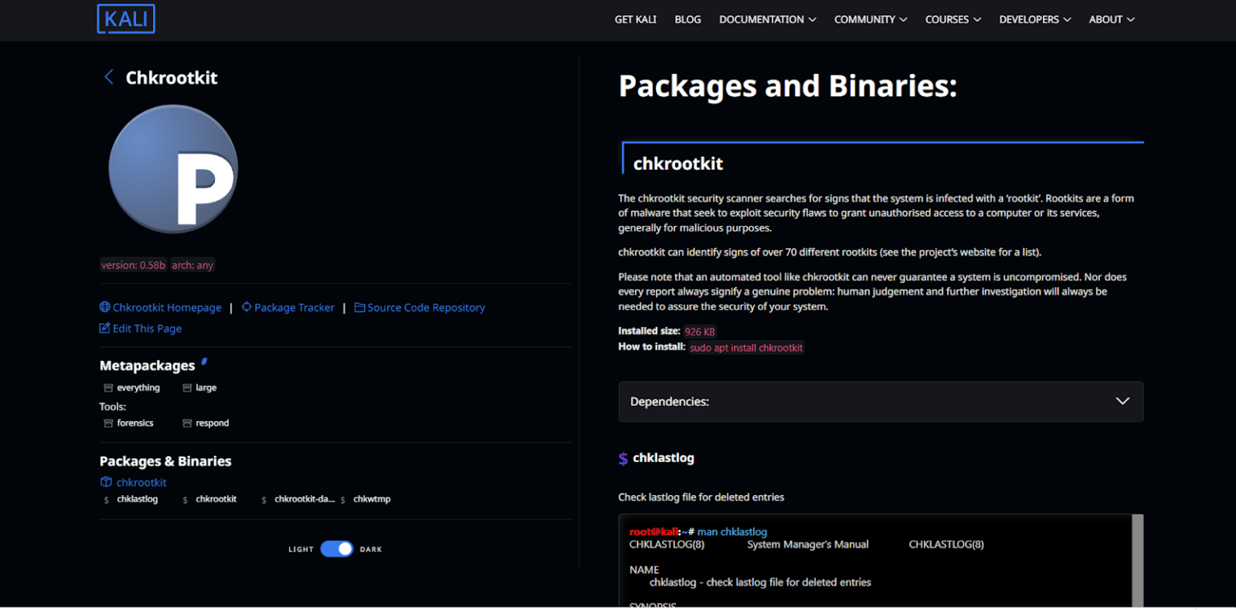1236x610 pixels.
Task: Go to Get Kali page
Action: (635, 19)
